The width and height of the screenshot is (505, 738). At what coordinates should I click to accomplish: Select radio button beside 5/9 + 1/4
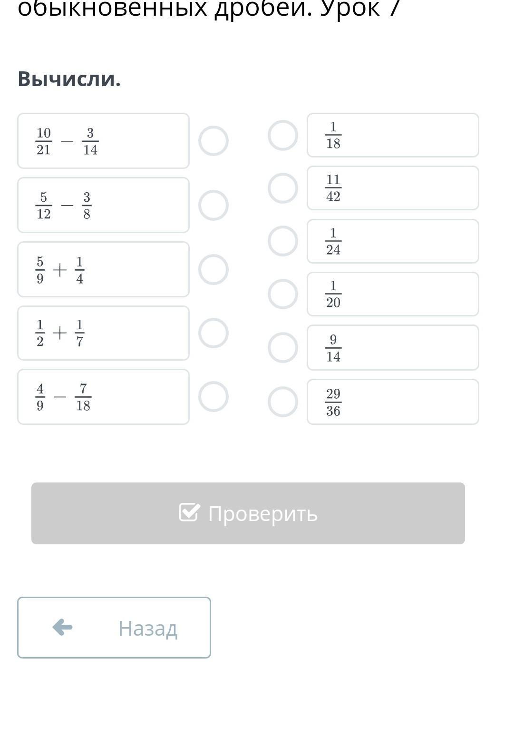pyautogui.click(x=213, y=269)
